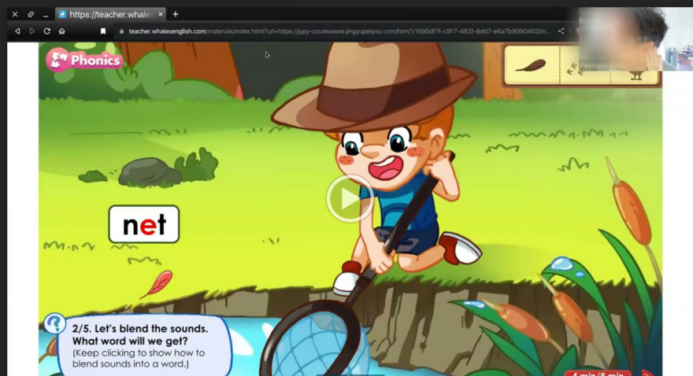
Task: Click the Phonics logo badge
Action: pyautogui.click(x=84, y=60)
